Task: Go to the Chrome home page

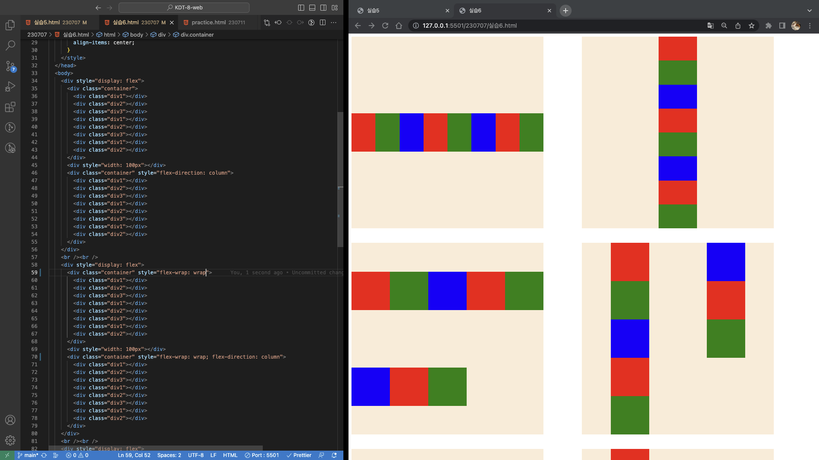Action: click(x=399, y=26)
